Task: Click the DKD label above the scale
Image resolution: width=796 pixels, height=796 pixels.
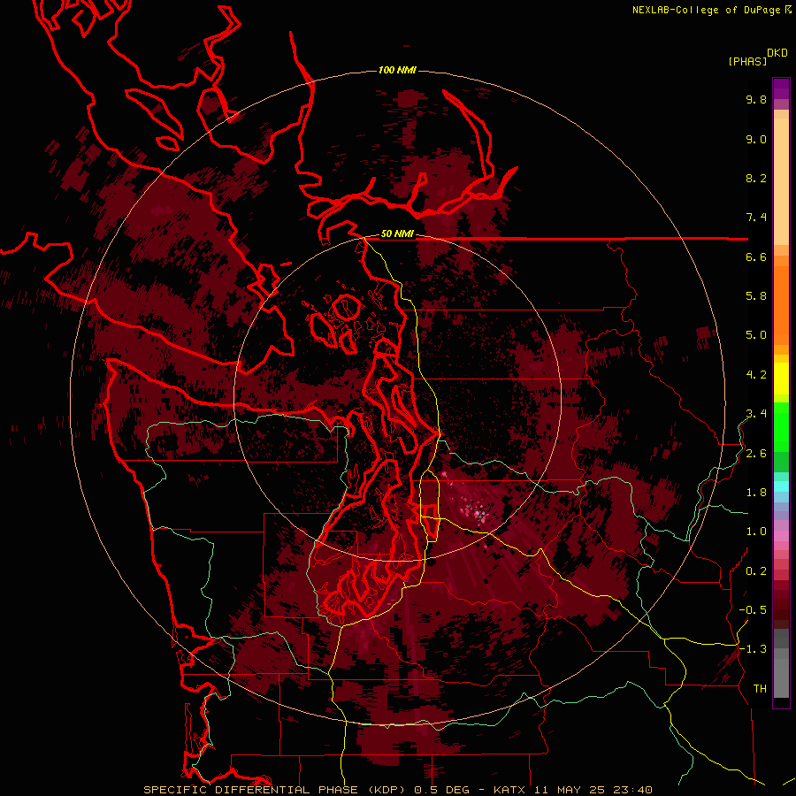Action: (x=777, y=53)
